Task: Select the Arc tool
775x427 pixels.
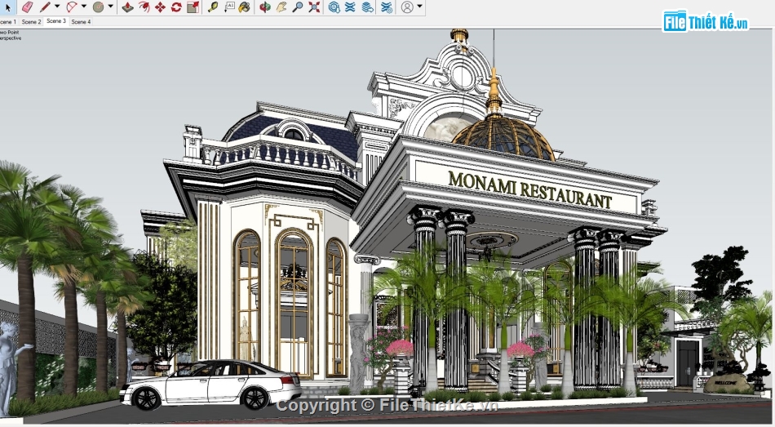Action: [x=72, y=7]
